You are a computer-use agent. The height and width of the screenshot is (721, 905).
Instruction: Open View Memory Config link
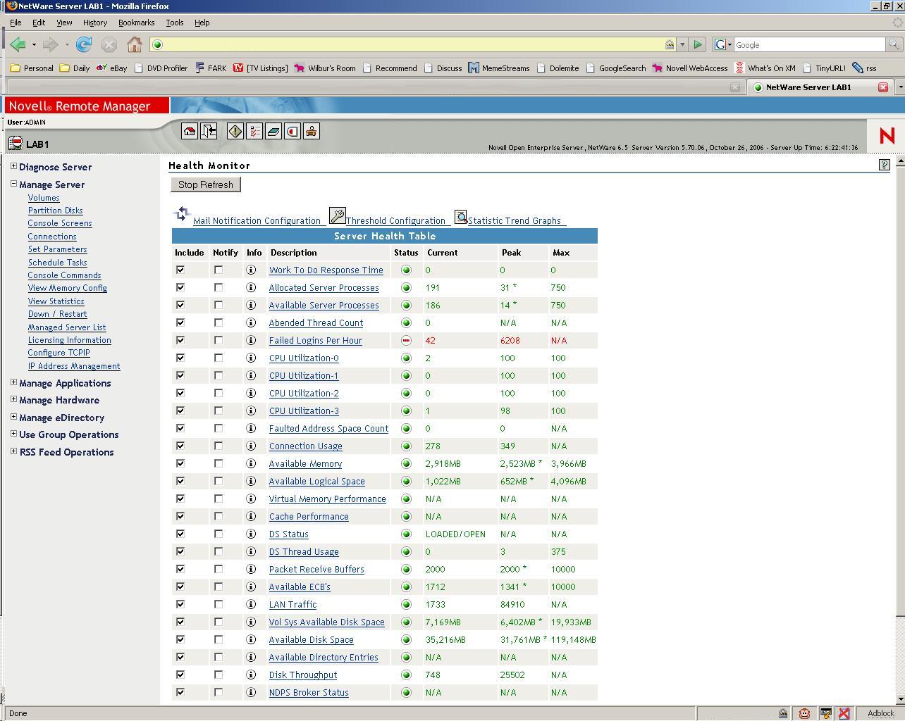(x=68, y=288)
